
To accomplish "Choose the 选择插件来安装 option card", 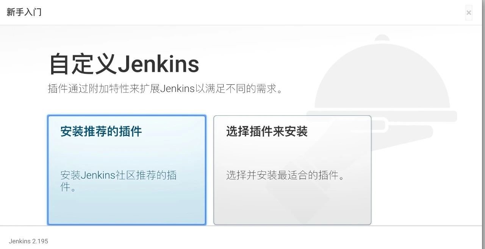I will click(x=292, y=170).
